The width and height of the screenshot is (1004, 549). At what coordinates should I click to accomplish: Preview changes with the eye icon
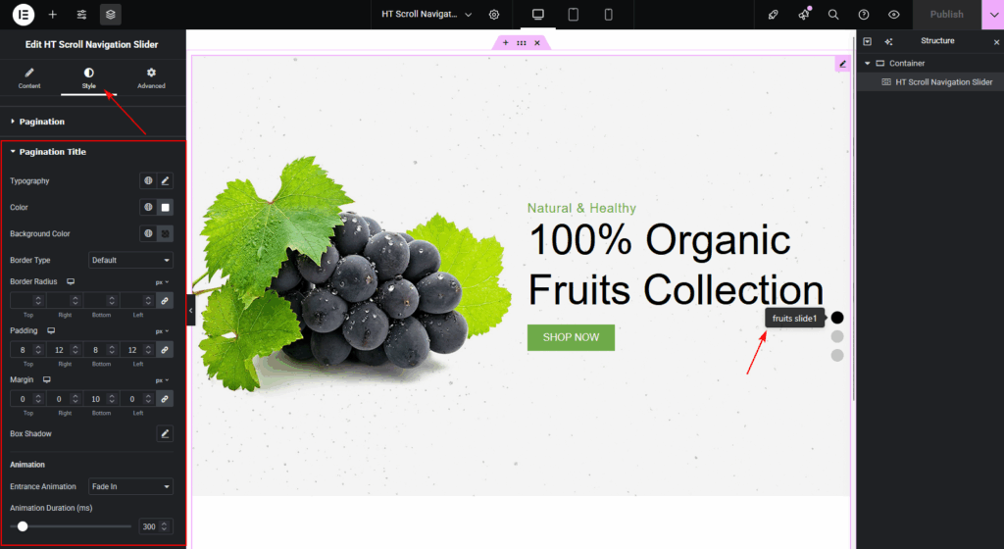point(894,14)
